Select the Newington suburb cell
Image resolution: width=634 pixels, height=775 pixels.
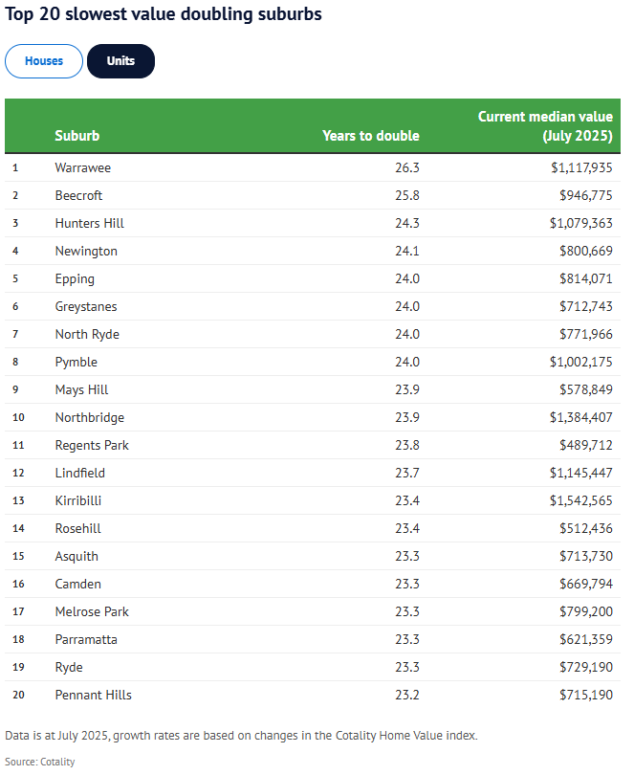point(86,251)
